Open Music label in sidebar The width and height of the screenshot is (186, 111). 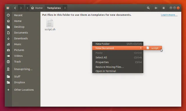point(18,44)
